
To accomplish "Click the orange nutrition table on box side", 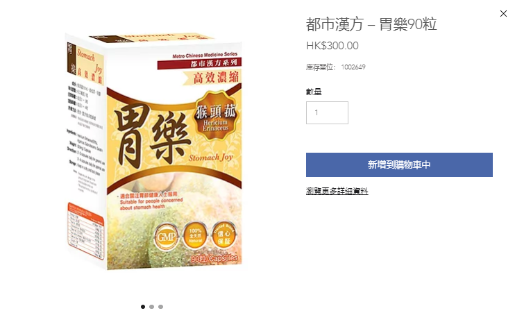I will (86, 231).
